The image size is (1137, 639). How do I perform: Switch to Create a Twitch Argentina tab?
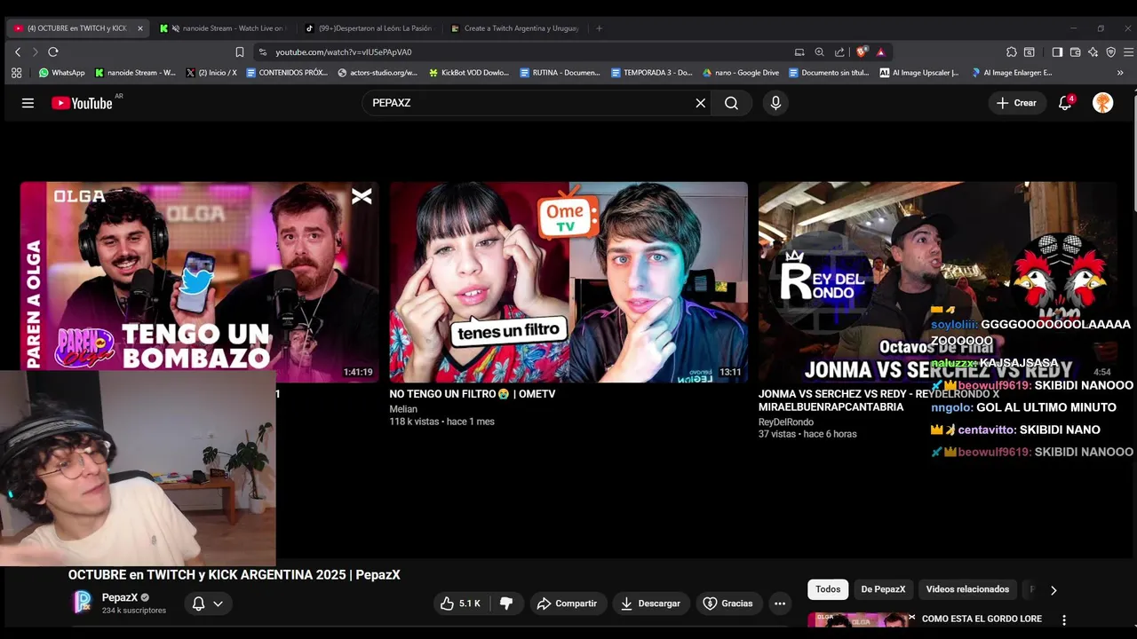pyautogui.click(x=515, y=28)
